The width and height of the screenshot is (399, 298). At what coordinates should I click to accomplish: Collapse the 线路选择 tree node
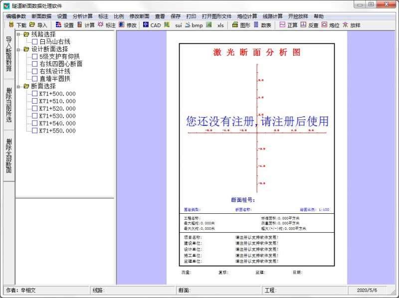tap(18, 34)
